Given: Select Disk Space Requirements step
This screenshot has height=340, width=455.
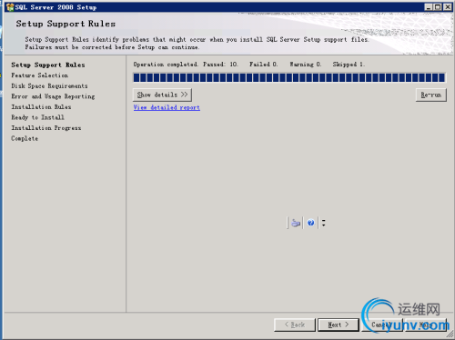Looking at the screenshot, I should (49, 85).
